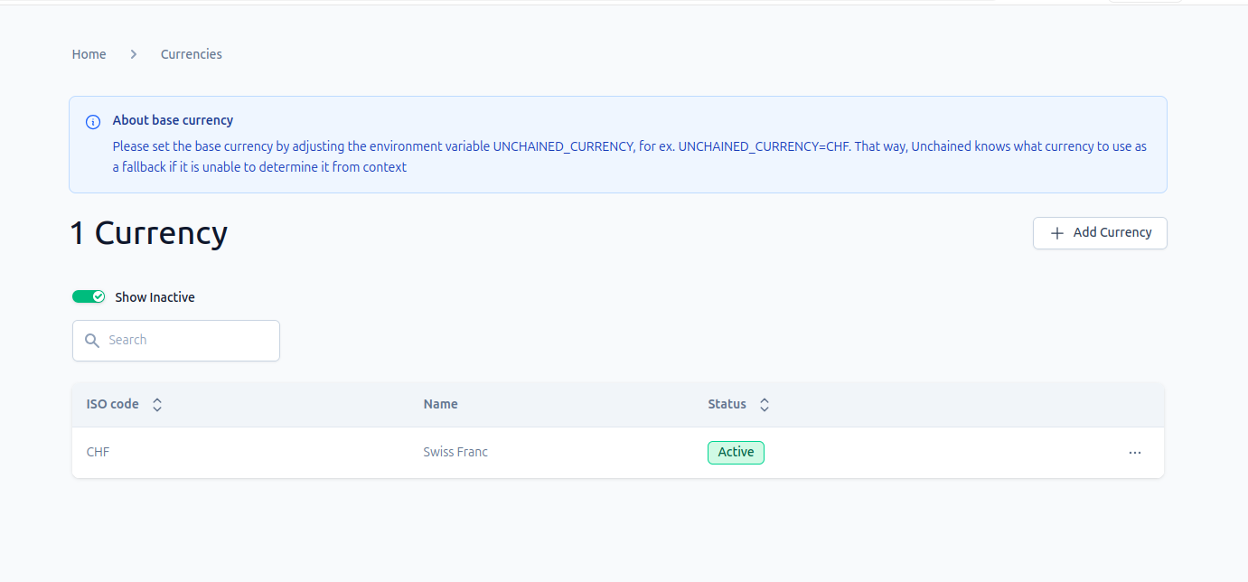The width and height of the screenshot is (1248, 582).
Task: Sort by Status using arrows
Action: click(x=765, y=405)
